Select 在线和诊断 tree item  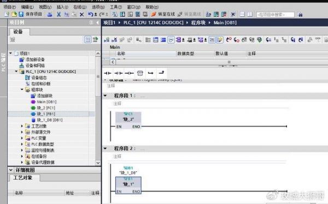click(41, 84)
